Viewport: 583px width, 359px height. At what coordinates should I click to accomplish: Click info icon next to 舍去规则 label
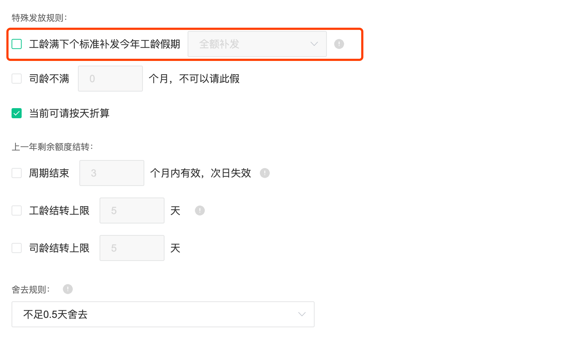68,289
